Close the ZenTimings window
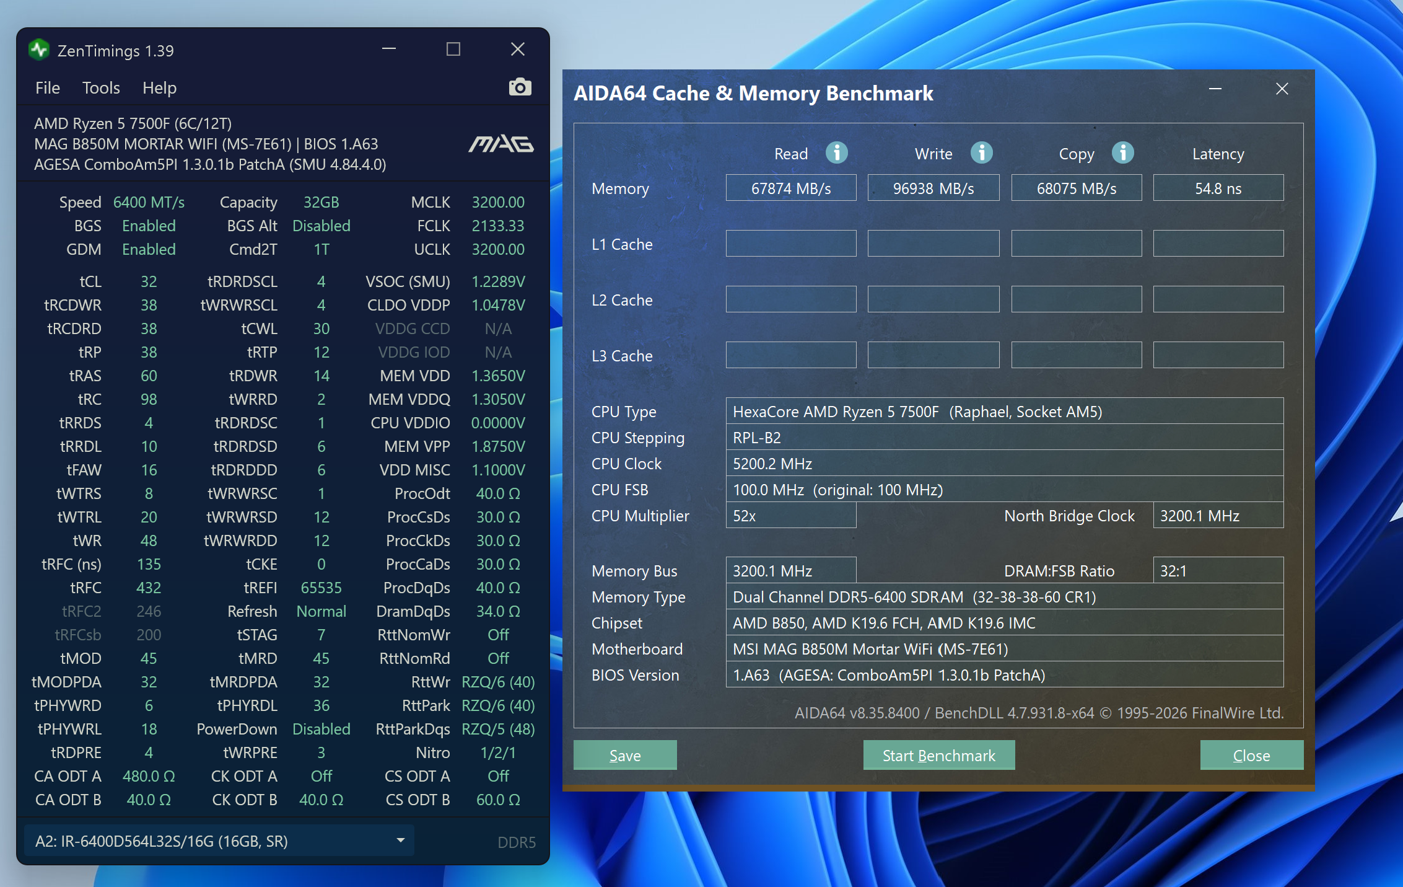The height and width of the screenshot is (887, 1403). click(x=518, y=49)
